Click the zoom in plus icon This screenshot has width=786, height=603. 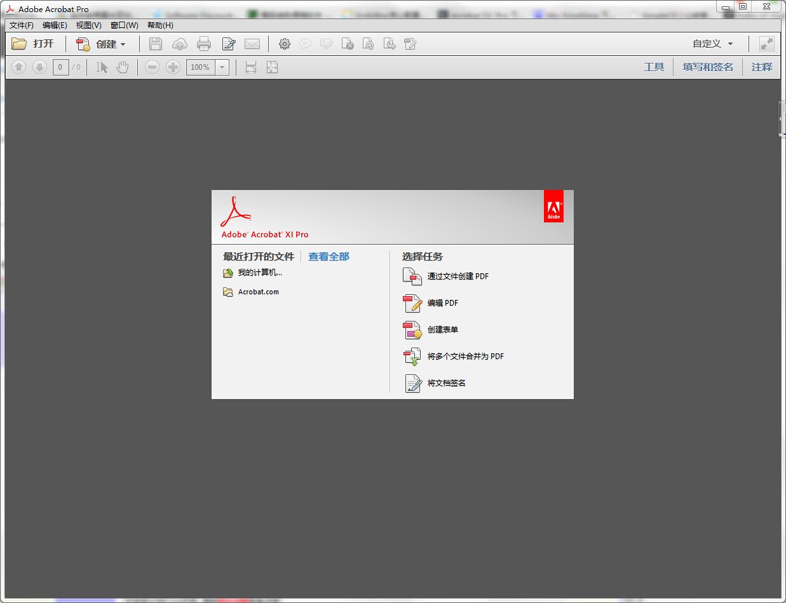point(173,67)
